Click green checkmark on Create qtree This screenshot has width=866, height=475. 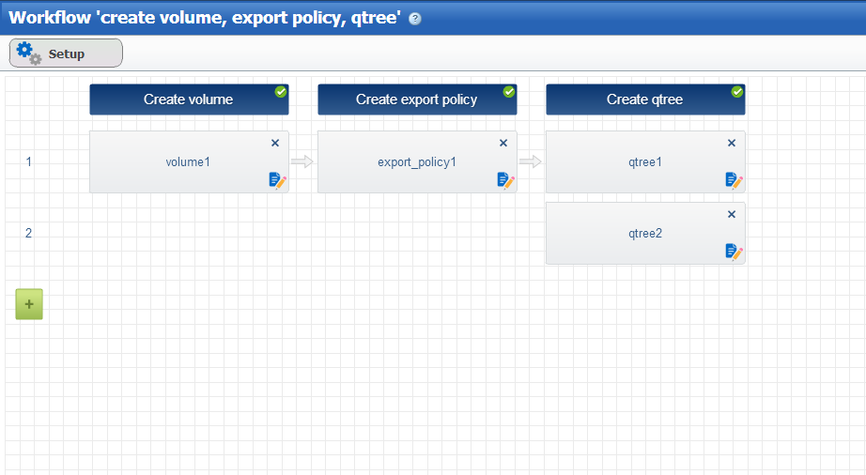pos(737,91)
